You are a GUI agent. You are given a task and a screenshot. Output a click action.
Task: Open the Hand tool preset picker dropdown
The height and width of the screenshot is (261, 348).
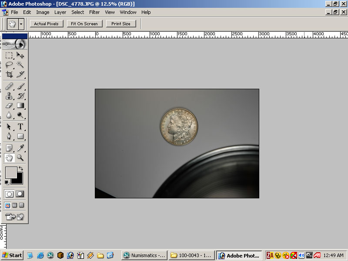[21, 24]
